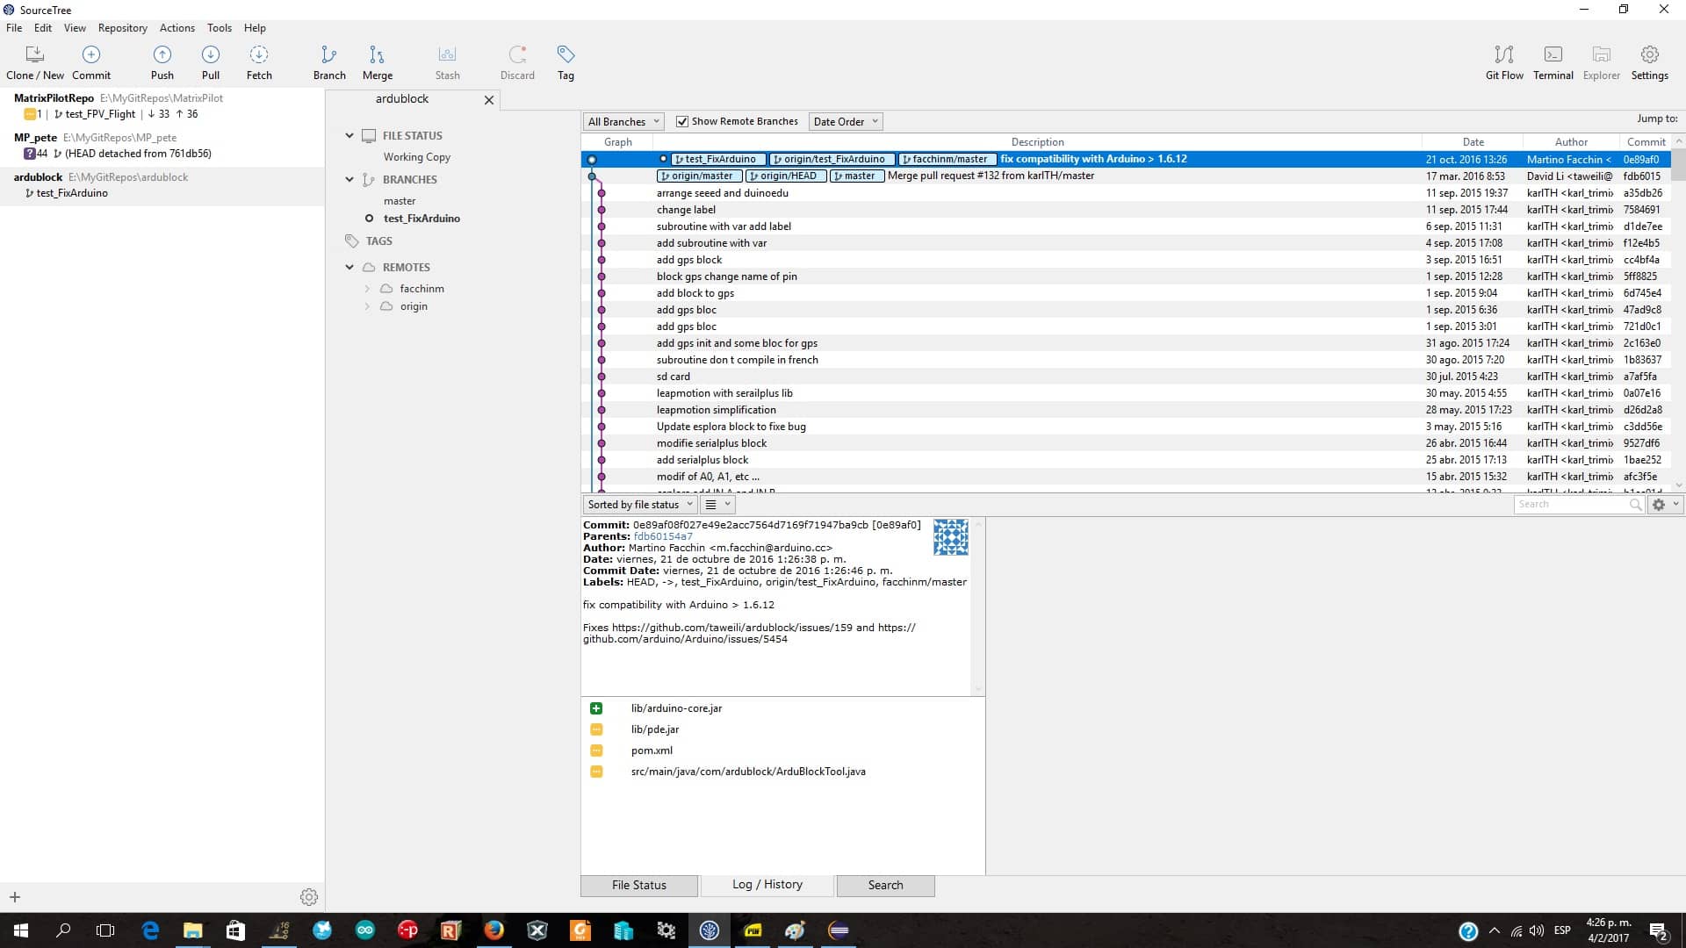Sort commits by the Date column header
Image resolution: width=1686 pixels, height=948 pixels.
1473,142
